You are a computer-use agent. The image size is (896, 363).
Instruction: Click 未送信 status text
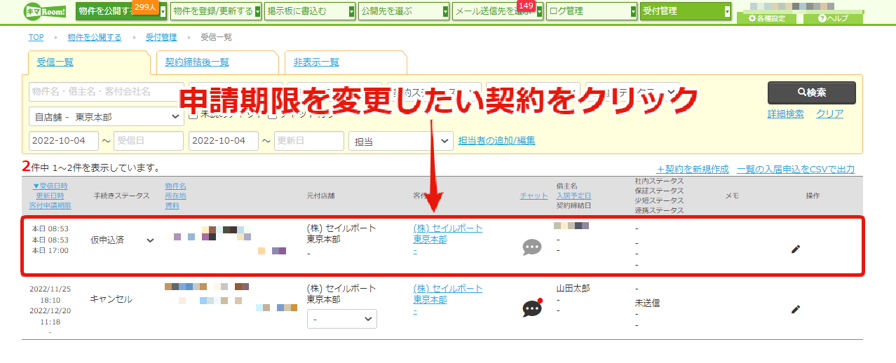pos(647,303)
